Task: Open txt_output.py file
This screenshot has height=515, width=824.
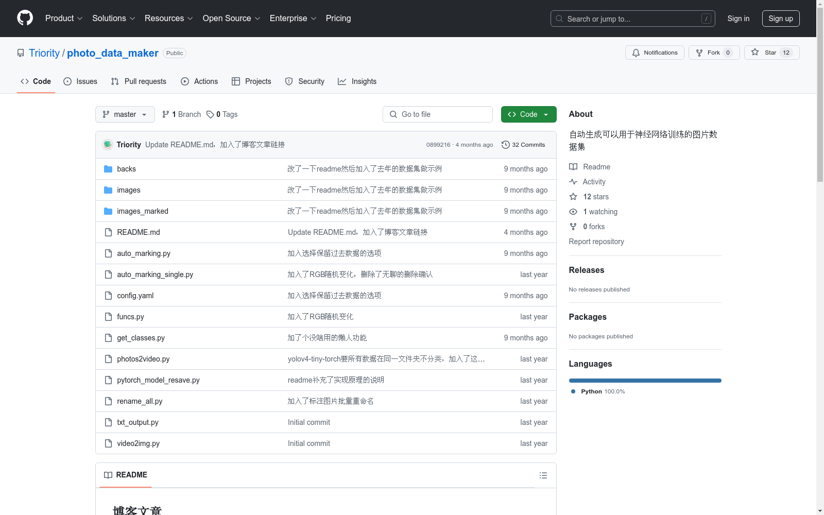Action: (138, 422)
